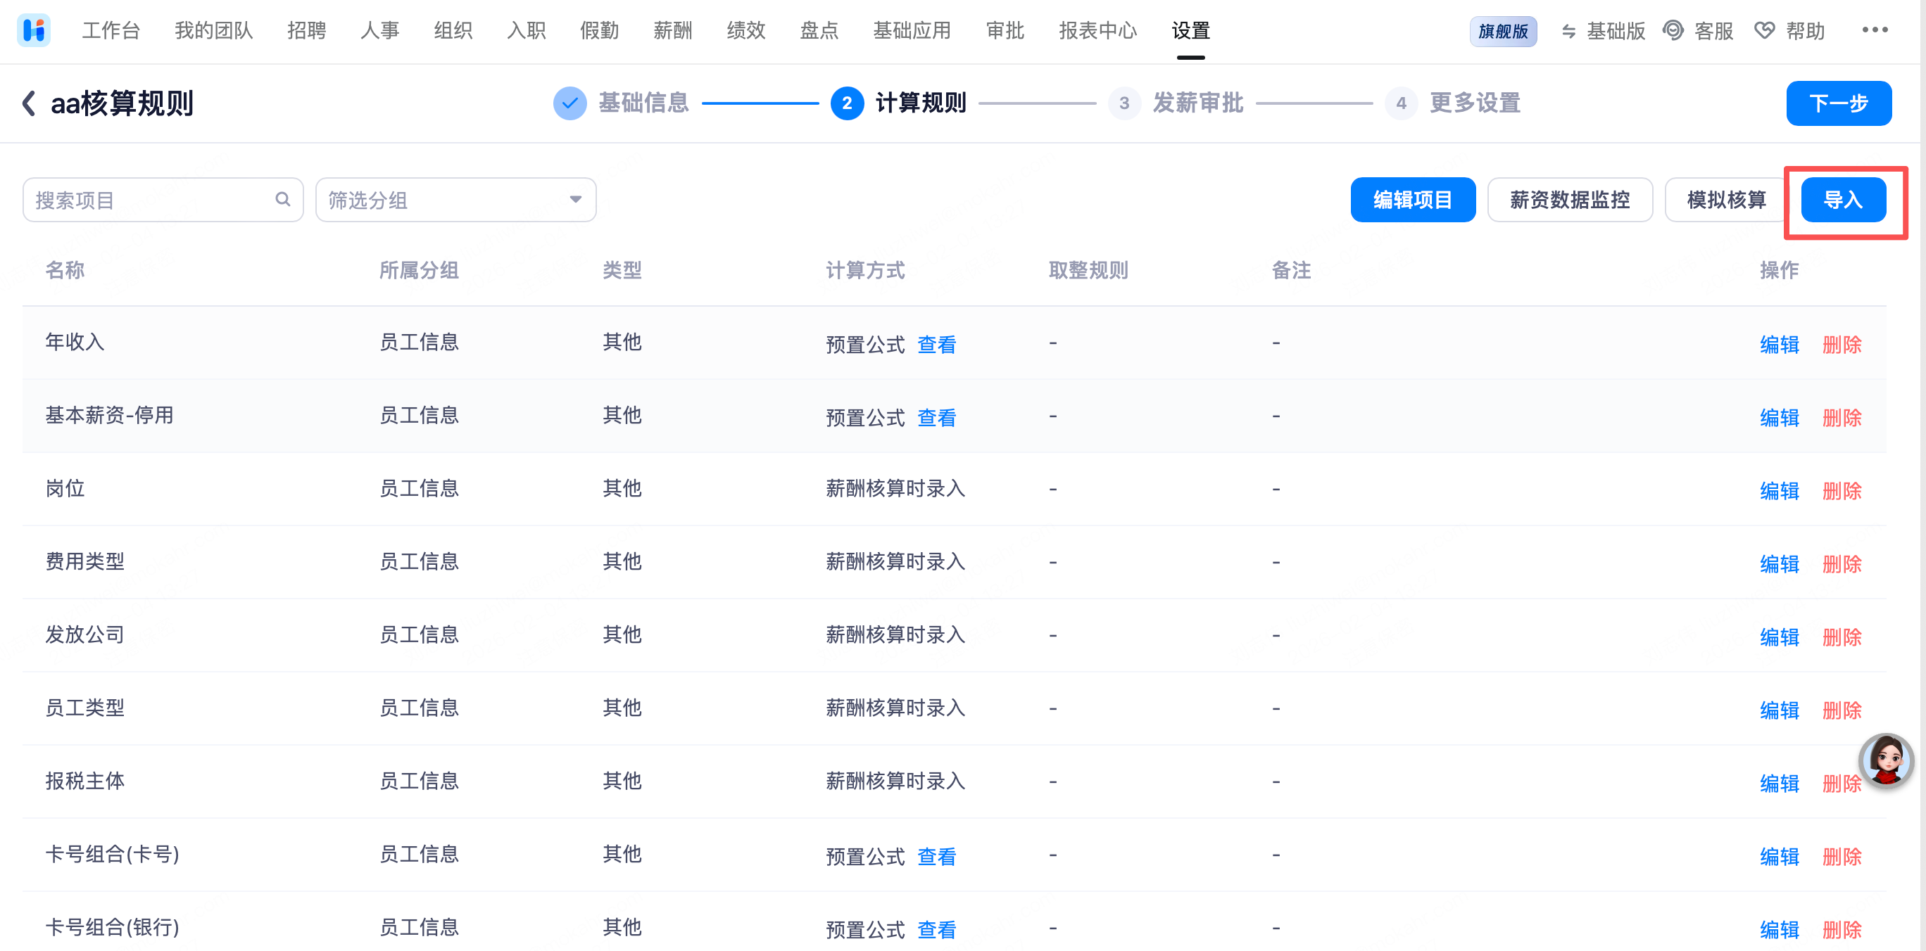Image resolution: width=1926 pixels, height=951 pixels.
Task: Click the 基础信息 completed step checkmark
Action: click(x=569, y=103)
